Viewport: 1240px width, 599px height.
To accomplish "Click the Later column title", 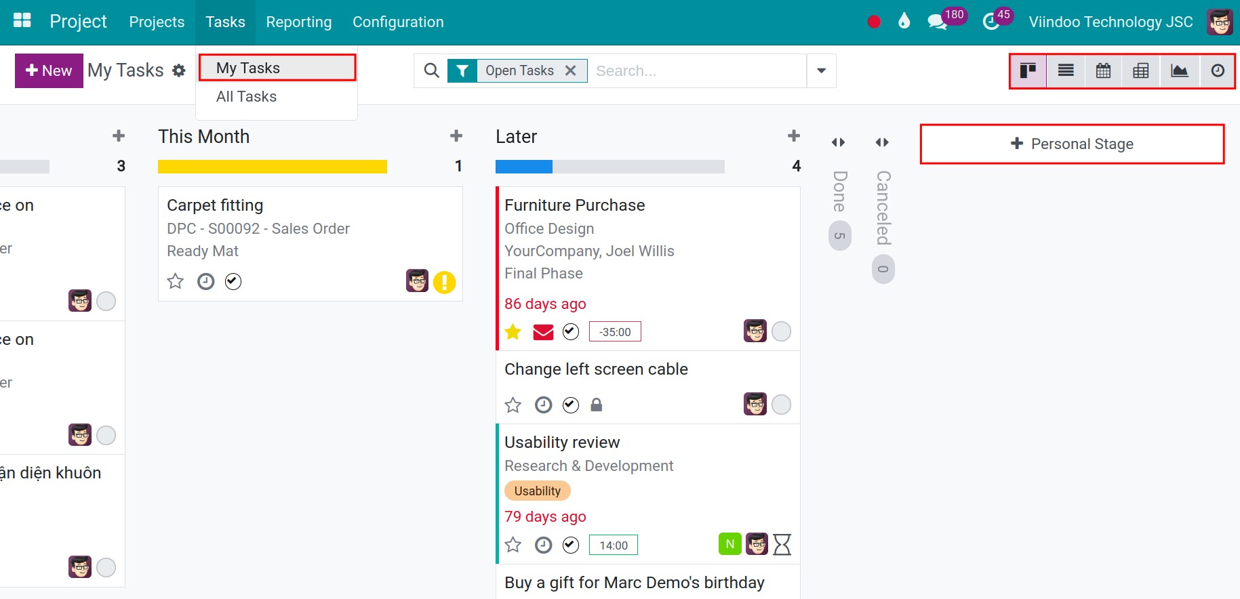I will (x=516, y=137).
